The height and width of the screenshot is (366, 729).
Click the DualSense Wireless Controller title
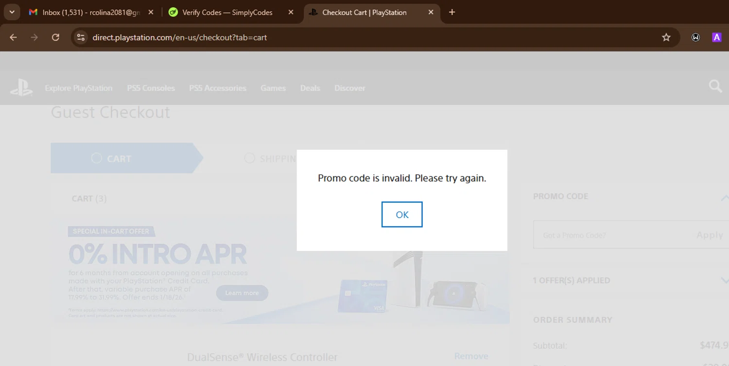click(x=262, y=357)
